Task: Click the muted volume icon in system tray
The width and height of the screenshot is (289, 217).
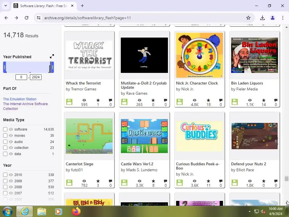Action: 263,212
